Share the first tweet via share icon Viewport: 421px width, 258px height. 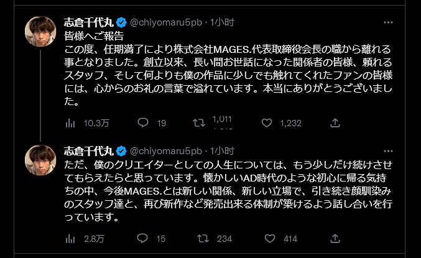tap(335, 123)
